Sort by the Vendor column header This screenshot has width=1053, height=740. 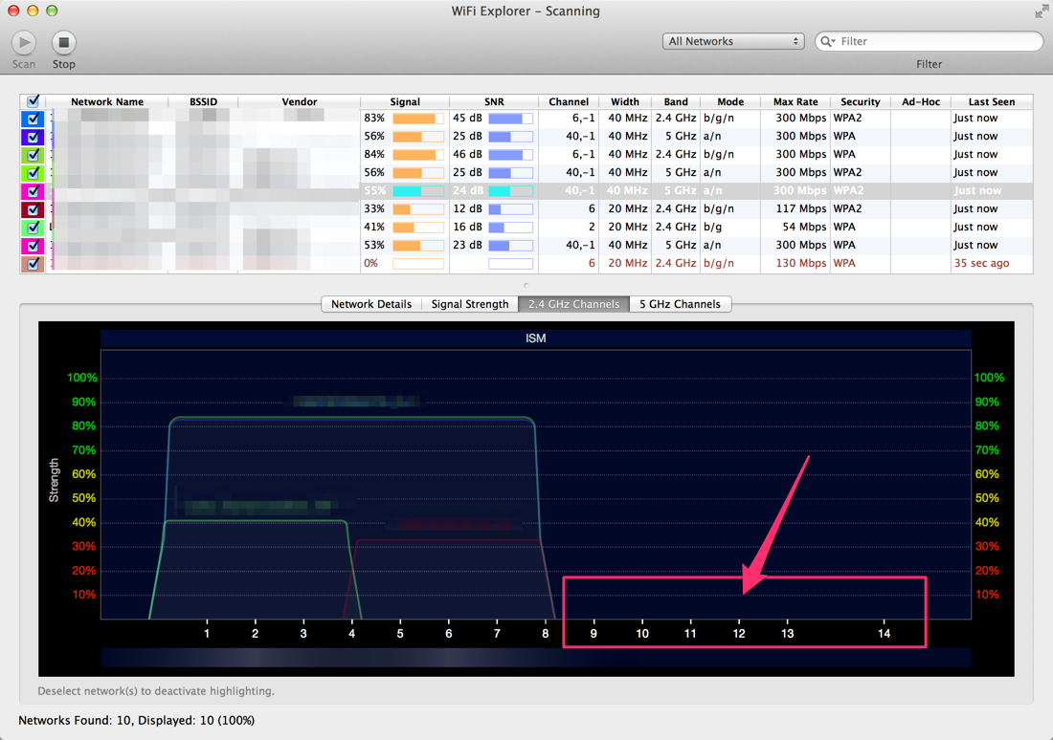(x=300, y=101)
